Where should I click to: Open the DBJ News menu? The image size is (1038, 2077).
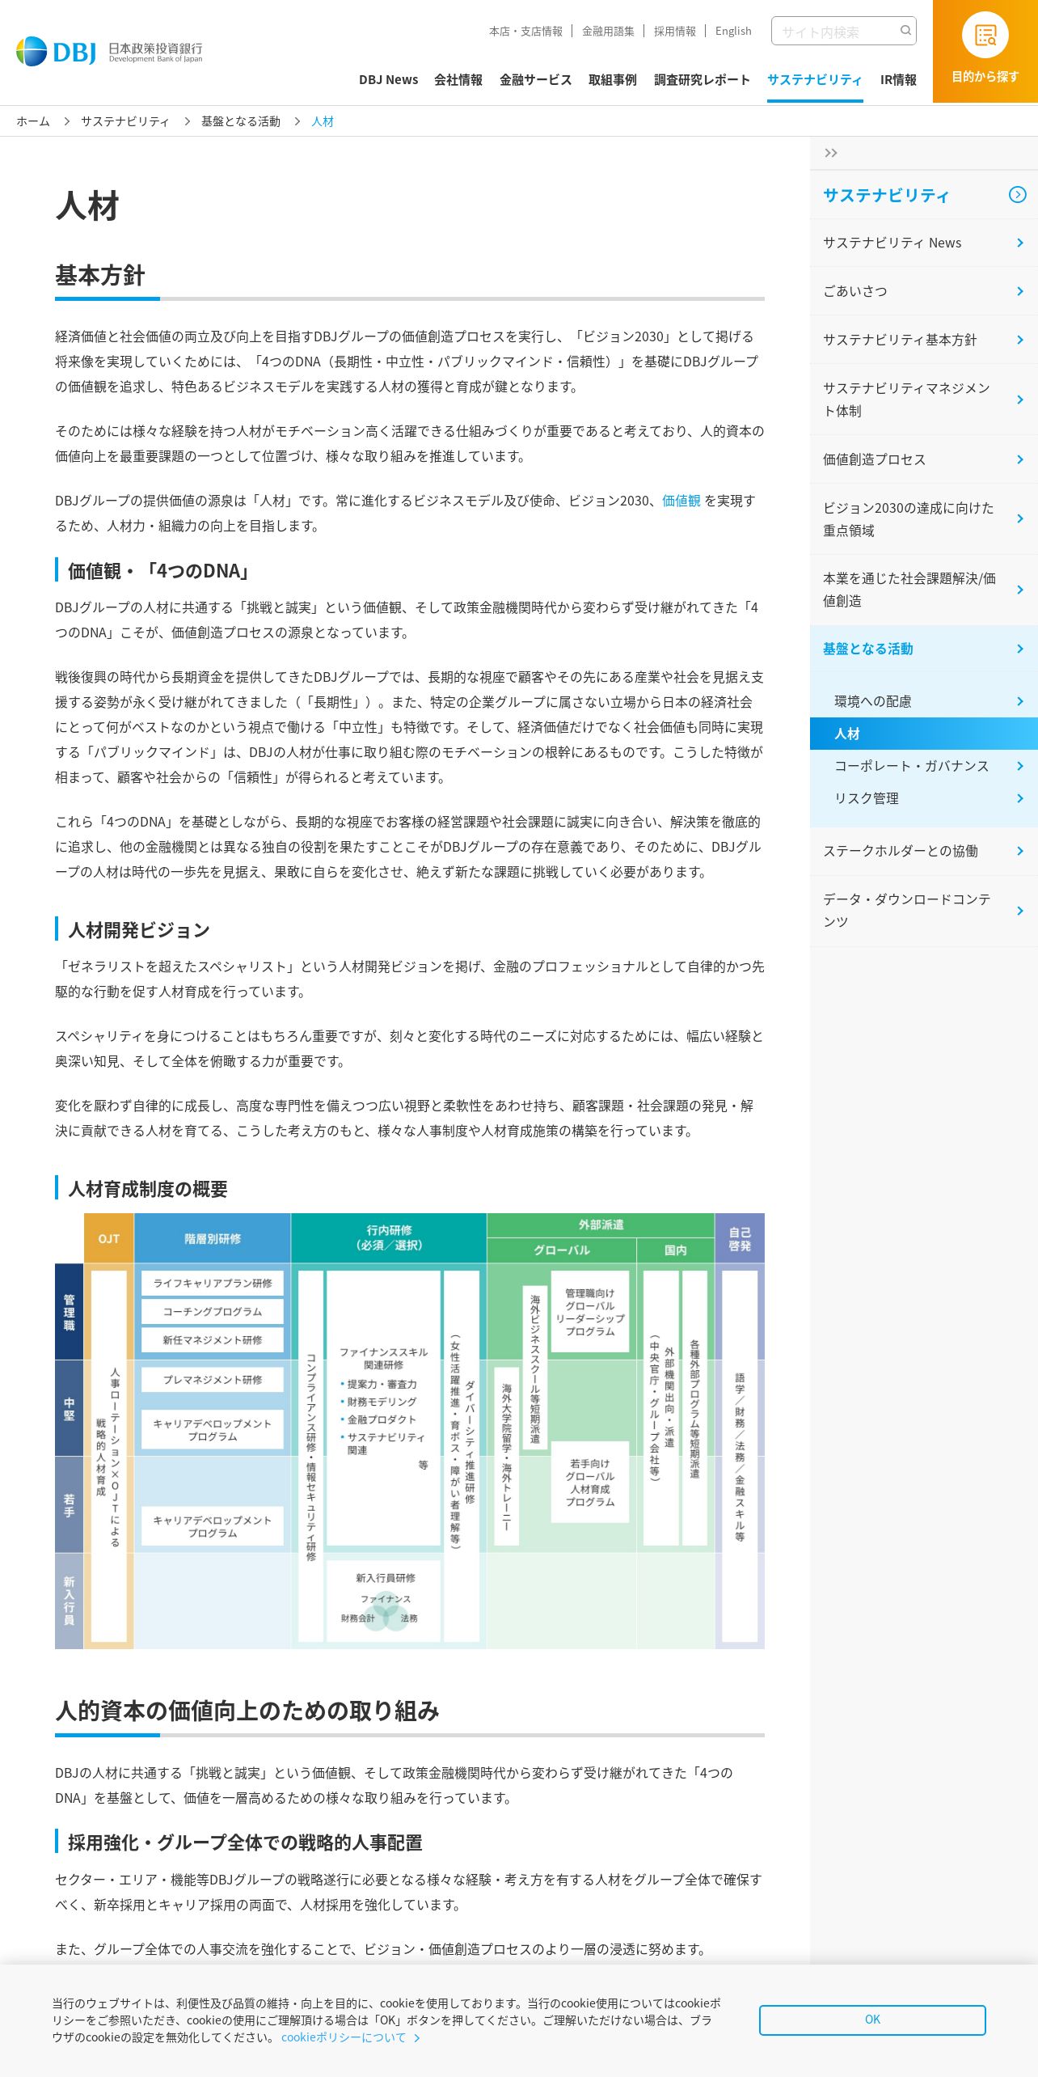pos(388,80)
